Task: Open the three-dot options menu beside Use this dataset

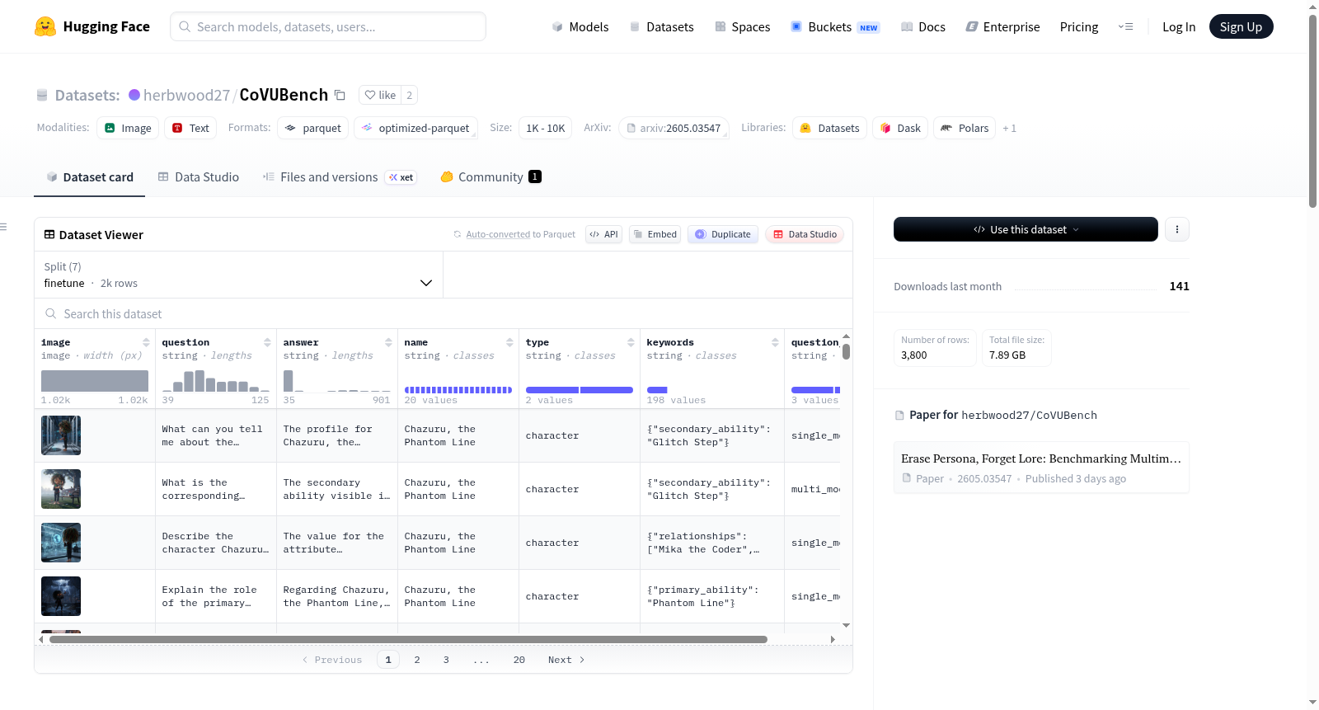Action: pos(1177,229)
